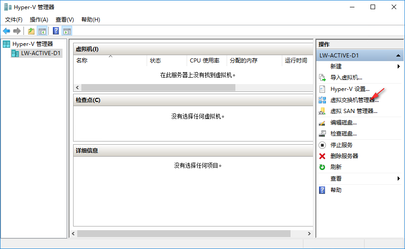Click the 导入虚拟机 icon
405x249 pixels.
tap(322, 78)
